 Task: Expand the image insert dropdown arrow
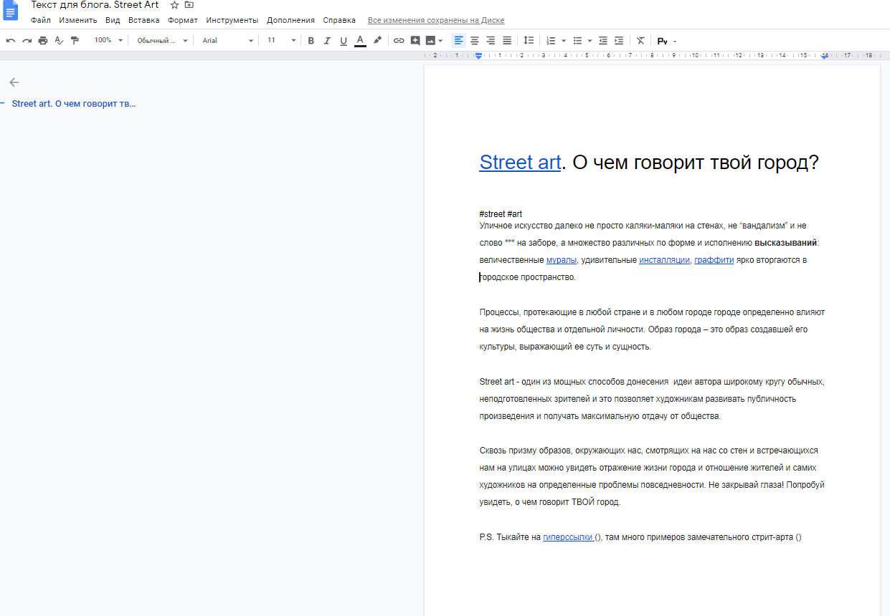click(440, 41)
